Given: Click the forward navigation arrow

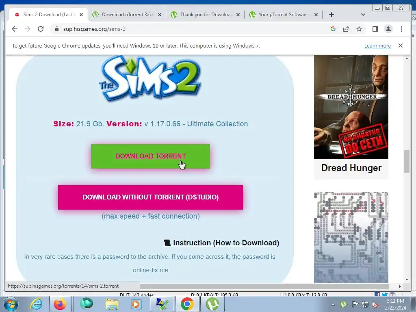Looking at the screenshot, I should click(28, 29).
